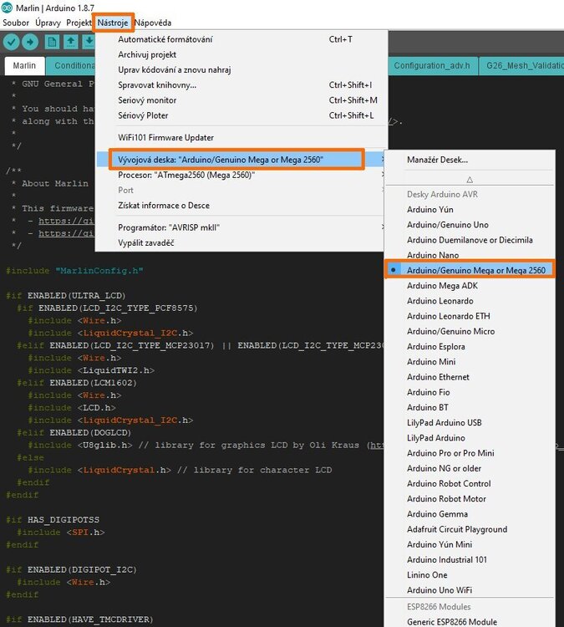Open the Projekt menu
The image size is (564, 627).
[79, 23]
